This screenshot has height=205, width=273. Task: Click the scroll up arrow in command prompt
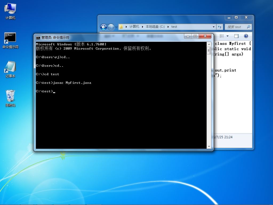click(209, 44)
